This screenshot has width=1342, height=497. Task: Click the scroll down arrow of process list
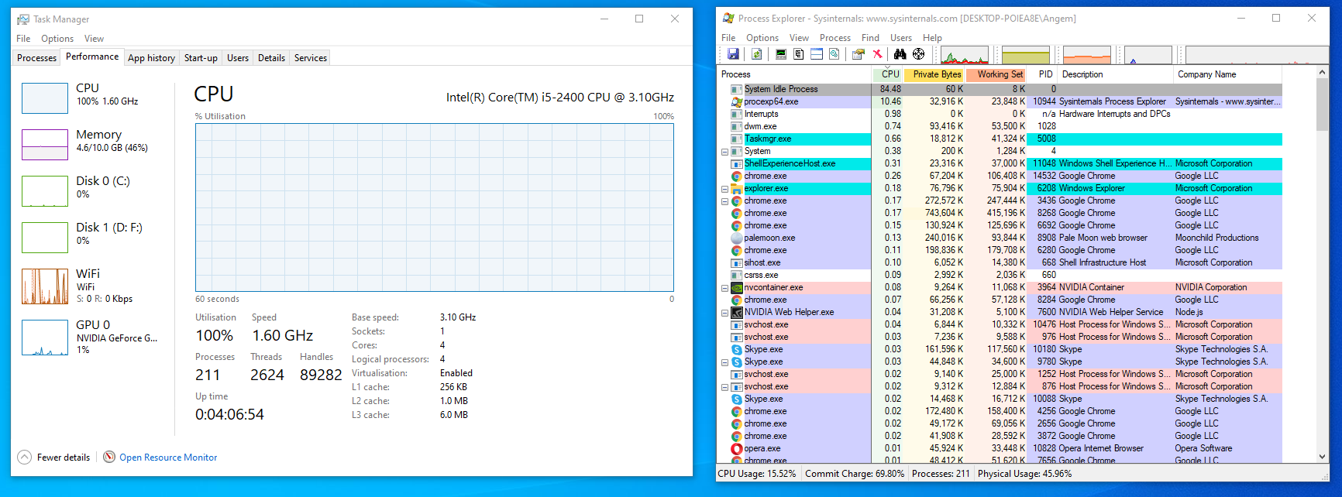coord(1323,457)
